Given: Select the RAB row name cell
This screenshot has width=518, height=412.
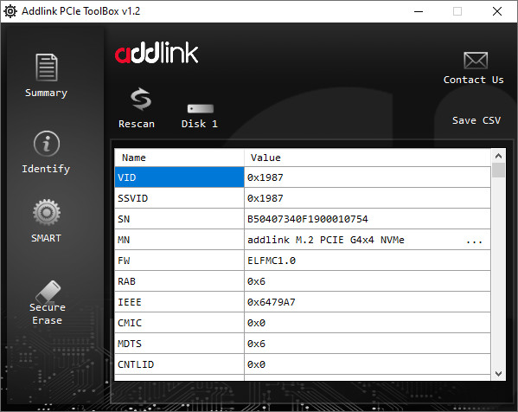Looking at the screenshot, I should click(179, 281).
